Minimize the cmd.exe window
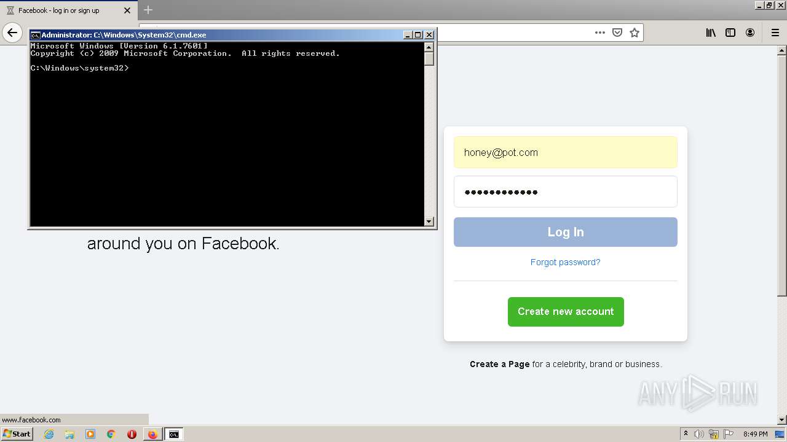The height and width of the screenshot is (442, 787). coord(408,35)
